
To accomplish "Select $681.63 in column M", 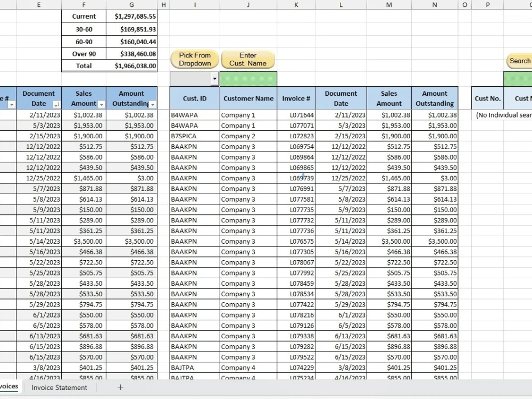I will pyautogui.click(x=389, y=336).
